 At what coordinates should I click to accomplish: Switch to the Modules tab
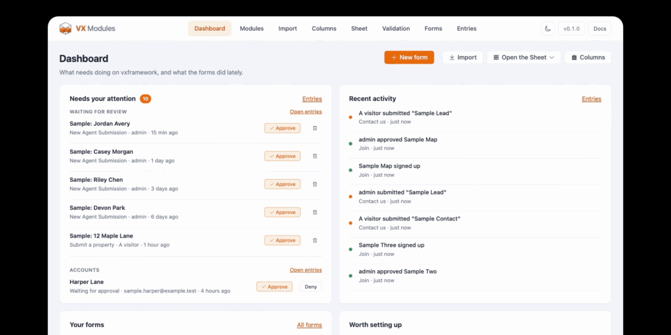click(x=252, y=29)
